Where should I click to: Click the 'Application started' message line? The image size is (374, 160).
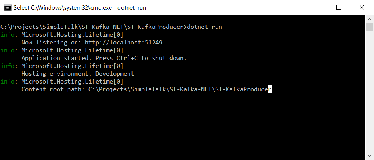104,58
